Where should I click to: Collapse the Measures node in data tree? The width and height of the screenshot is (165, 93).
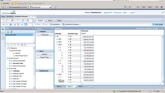7,48
